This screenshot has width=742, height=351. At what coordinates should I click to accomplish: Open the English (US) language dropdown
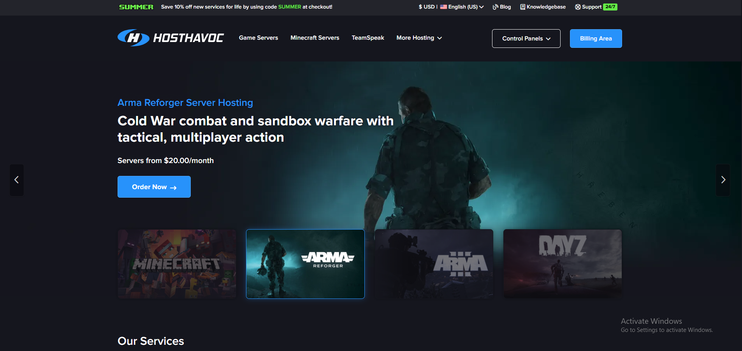pyautogui.click(x=462, y=7)
